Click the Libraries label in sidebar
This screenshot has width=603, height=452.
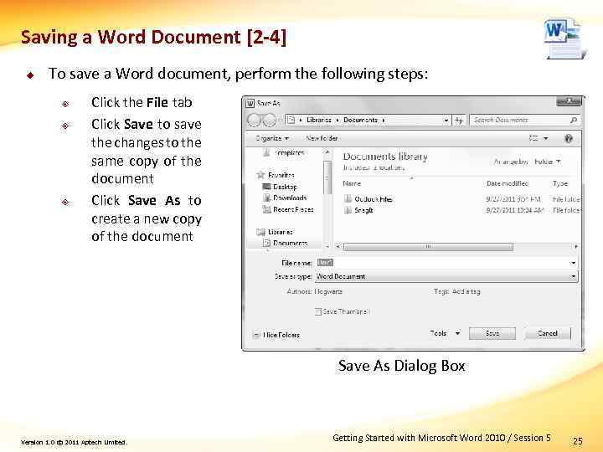(x=281, y=232)
